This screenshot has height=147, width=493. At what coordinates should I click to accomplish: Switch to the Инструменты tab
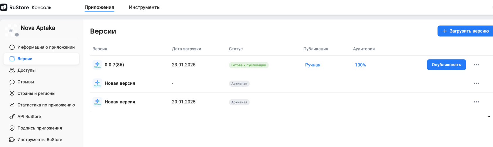point(145,7)
